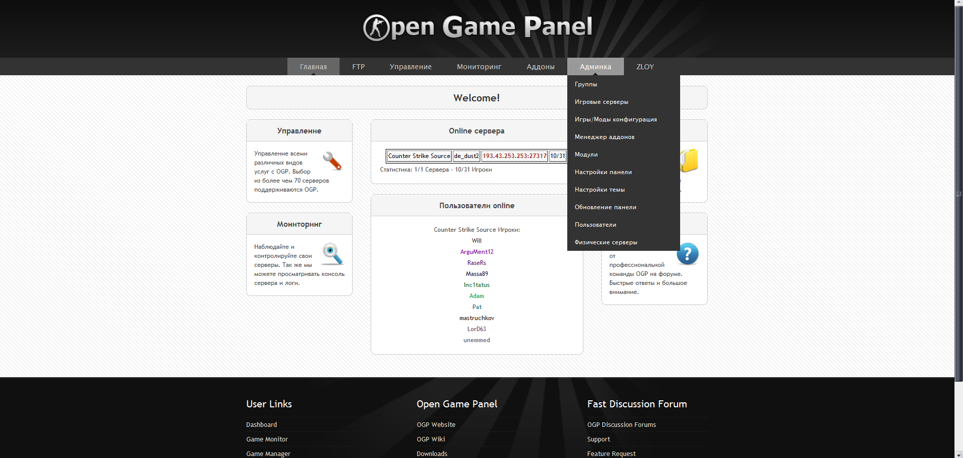
Task: Click the Управление card heading
Action: tap(299, 131)
